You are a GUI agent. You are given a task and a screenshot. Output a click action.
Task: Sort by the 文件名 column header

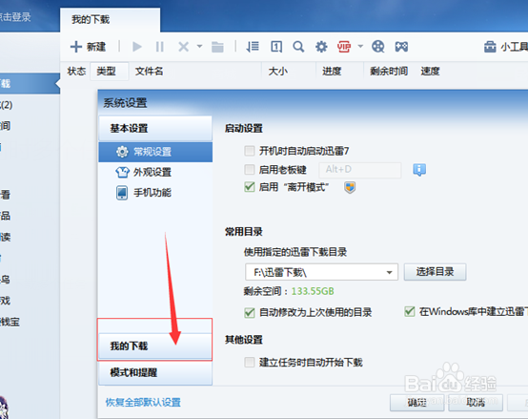150,72
